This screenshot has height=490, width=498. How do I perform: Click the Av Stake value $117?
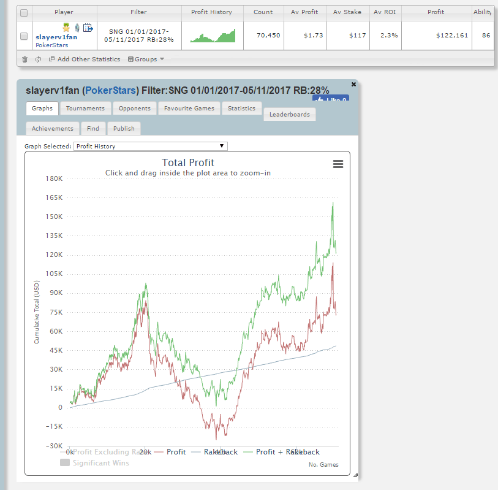click(358, 36)
